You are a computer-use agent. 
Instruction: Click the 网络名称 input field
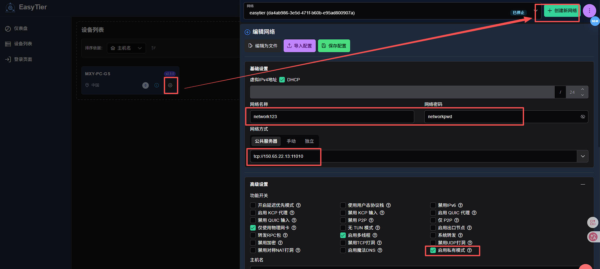pos(332,117)
